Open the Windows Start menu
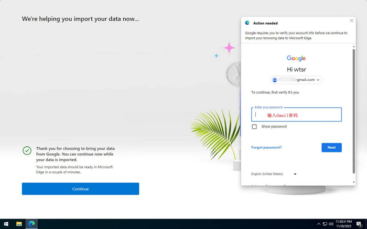 [x=6, y=224]
